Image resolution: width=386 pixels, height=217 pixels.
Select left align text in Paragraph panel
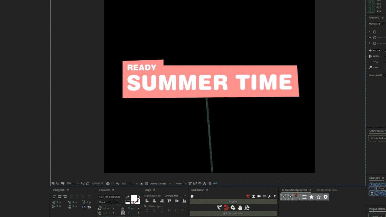tap(54, 196)
